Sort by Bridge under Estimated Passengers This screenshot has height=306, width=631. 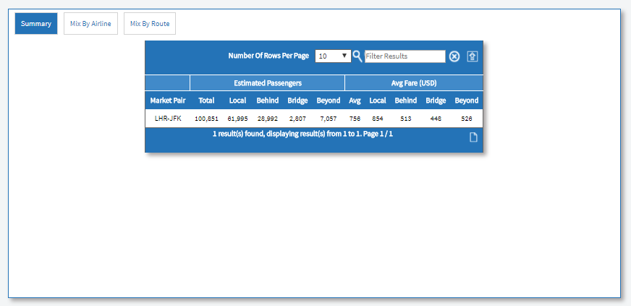298,101
